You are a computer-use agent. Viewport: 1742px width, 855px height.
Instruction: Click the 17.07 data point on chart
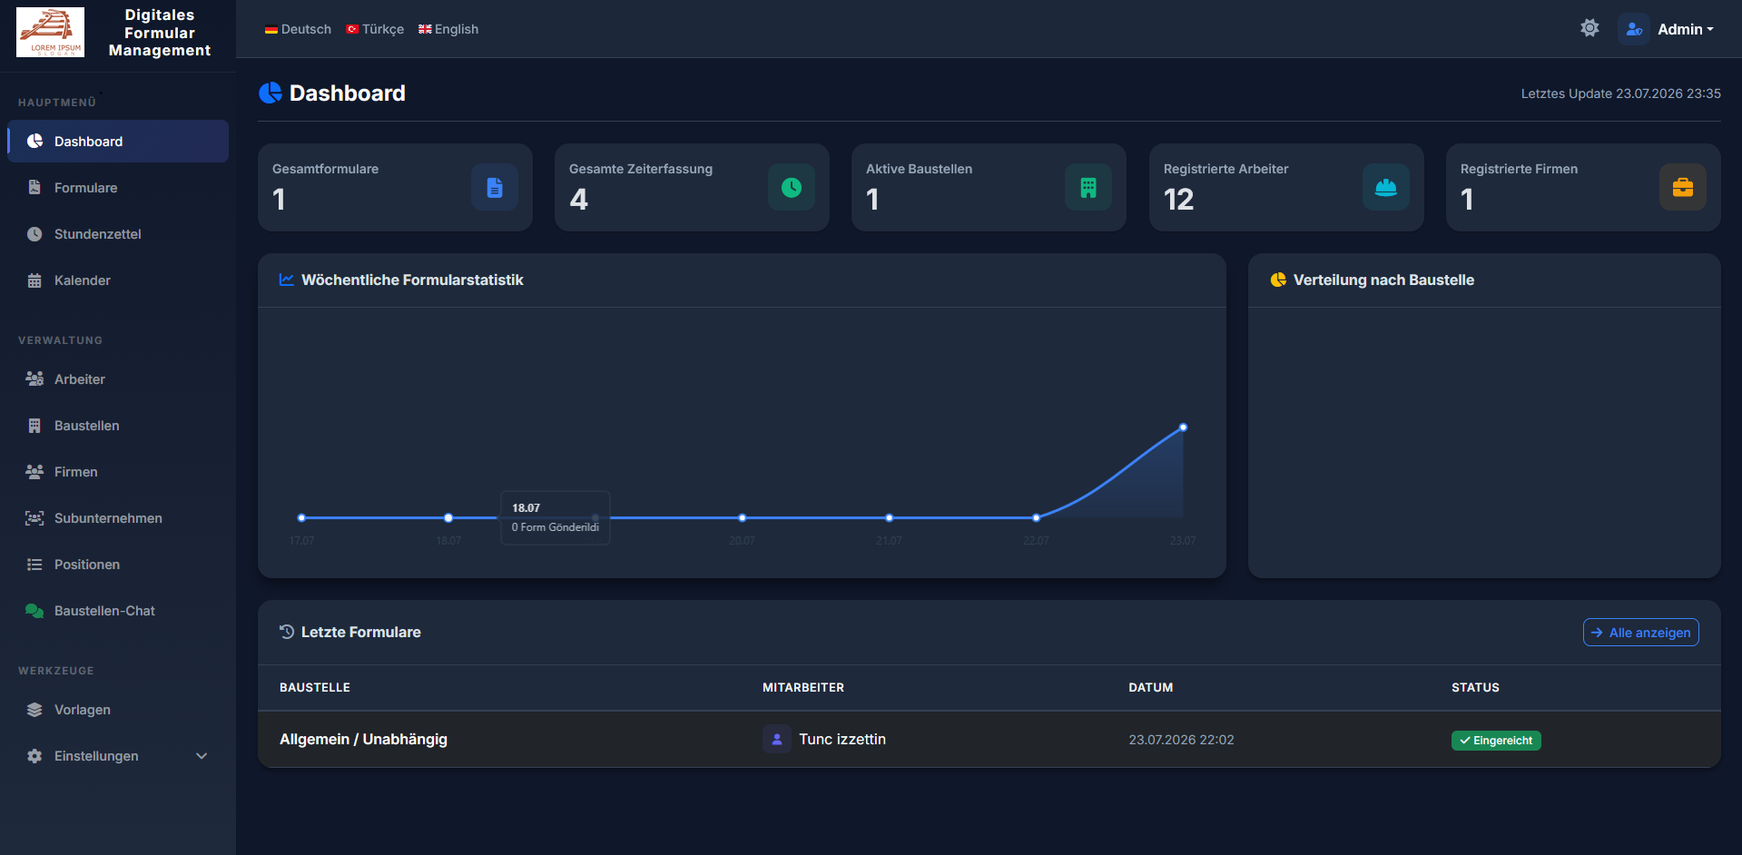coord(301,517)
